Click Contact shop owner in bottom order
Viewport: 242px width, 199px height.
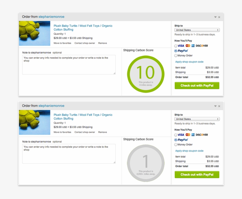[x=85, y=132]
